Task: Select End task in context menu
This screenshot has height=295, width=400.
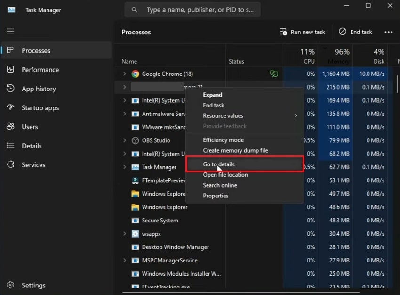Action: [214, 105]
